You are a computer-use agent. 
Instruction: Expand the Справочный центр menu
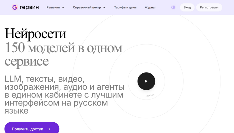click(x=89, y=7)
